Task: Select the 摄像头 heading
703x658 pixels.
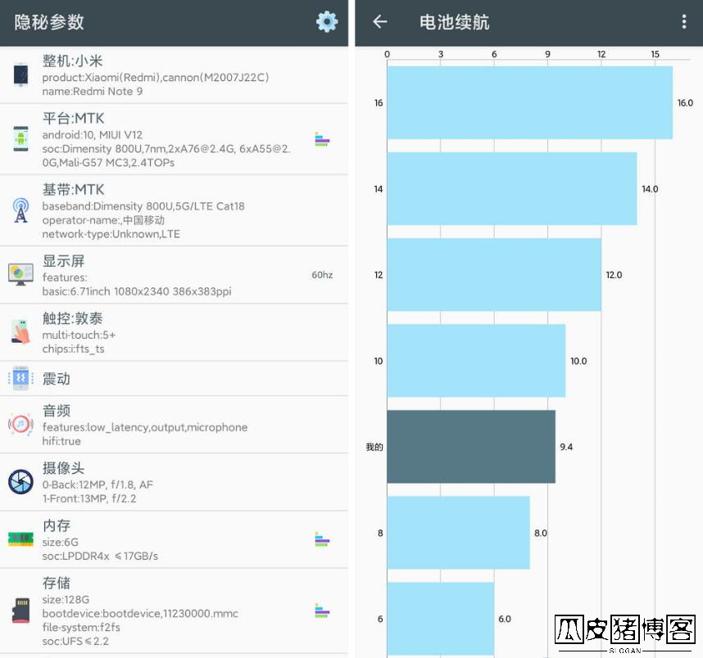Action: click(63, 467)
